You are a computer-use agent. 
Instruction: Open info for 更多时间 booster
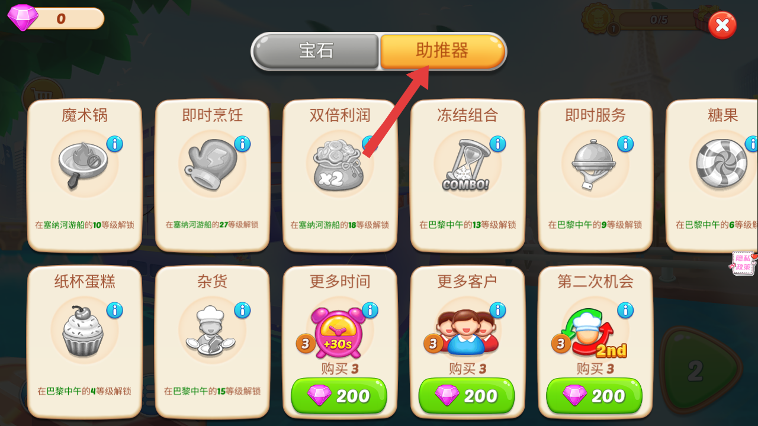point(370,310)
